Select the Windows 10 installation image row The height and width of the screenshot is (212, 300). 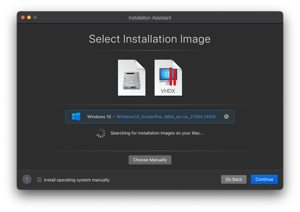pyautogui.click(x=150, y=117)
